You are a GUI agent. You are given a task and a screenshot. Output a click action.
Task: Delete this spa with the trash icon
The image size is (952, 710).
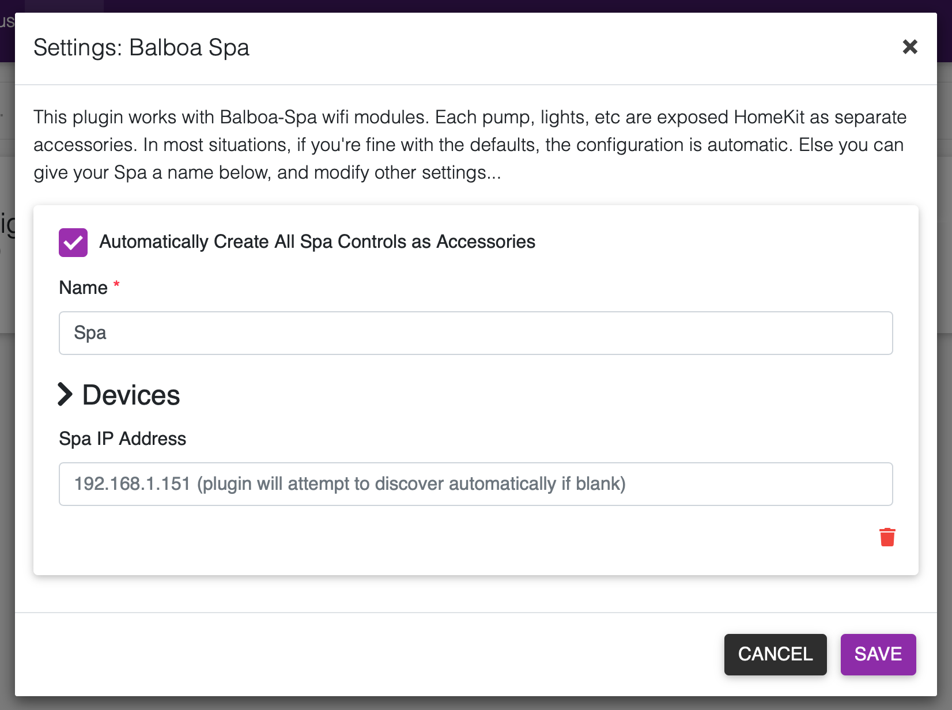(887, 537)
